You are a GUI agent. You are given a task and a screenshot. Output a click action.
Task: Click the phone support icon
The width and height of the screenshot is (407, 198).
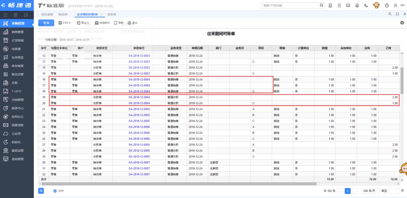pos(366,5)
